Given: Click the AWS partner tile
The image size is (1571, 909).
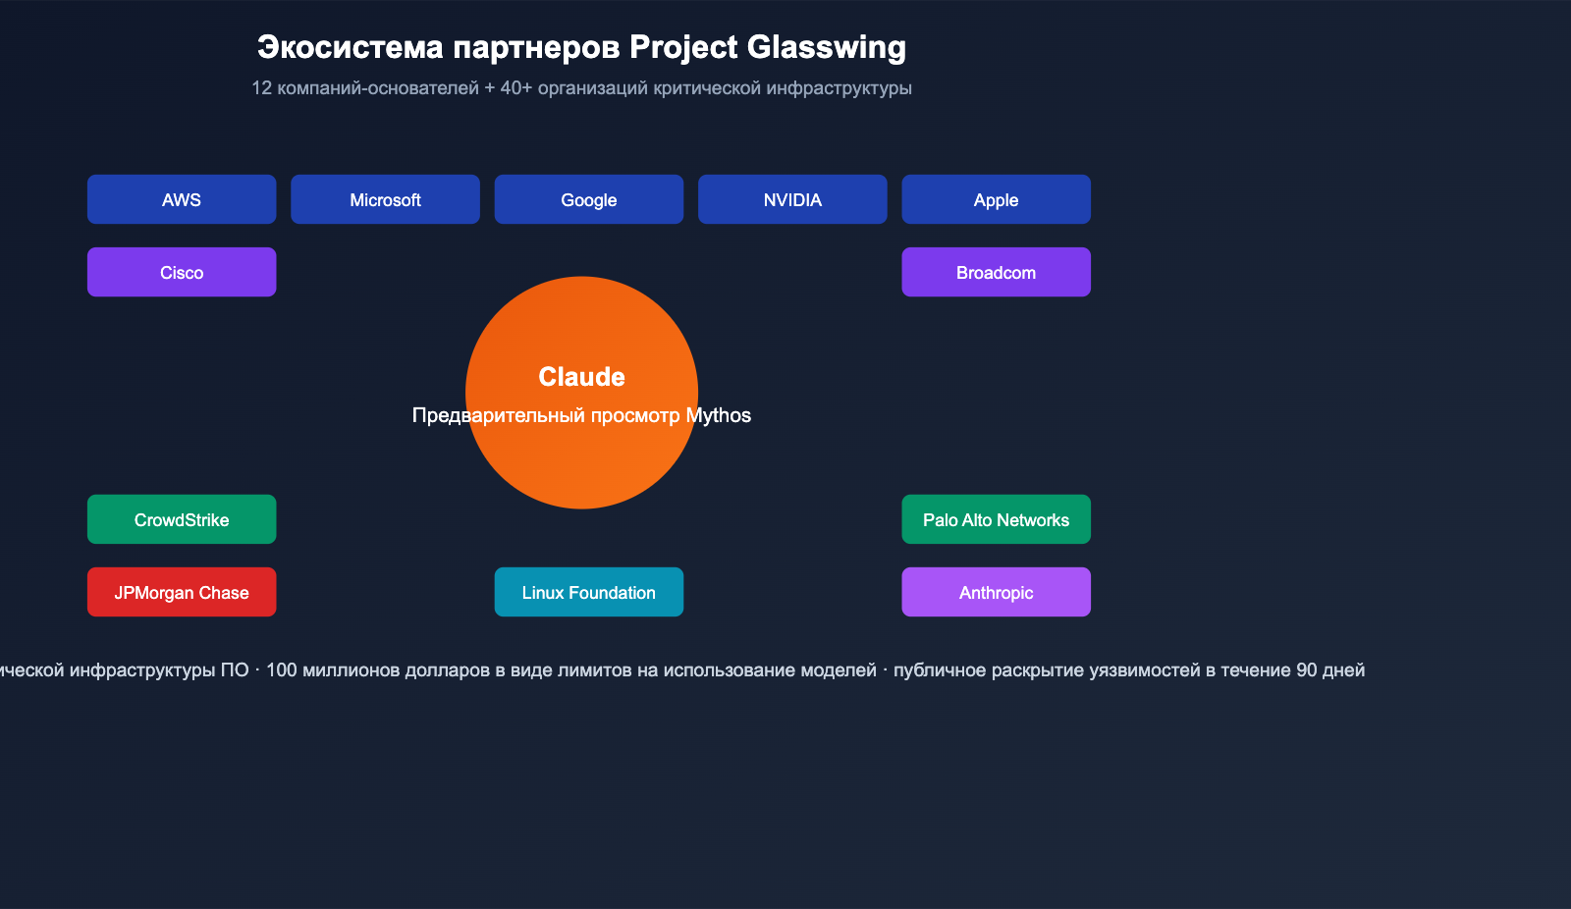Looking at the screenshot, I should point(181,198).
